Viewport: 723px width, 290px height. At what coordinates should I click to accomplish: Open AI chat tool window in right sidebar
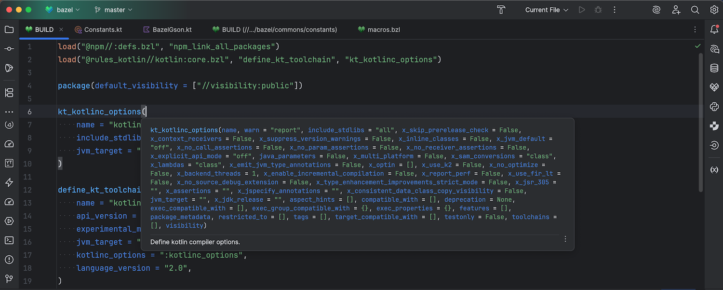(x=714, y=49)
